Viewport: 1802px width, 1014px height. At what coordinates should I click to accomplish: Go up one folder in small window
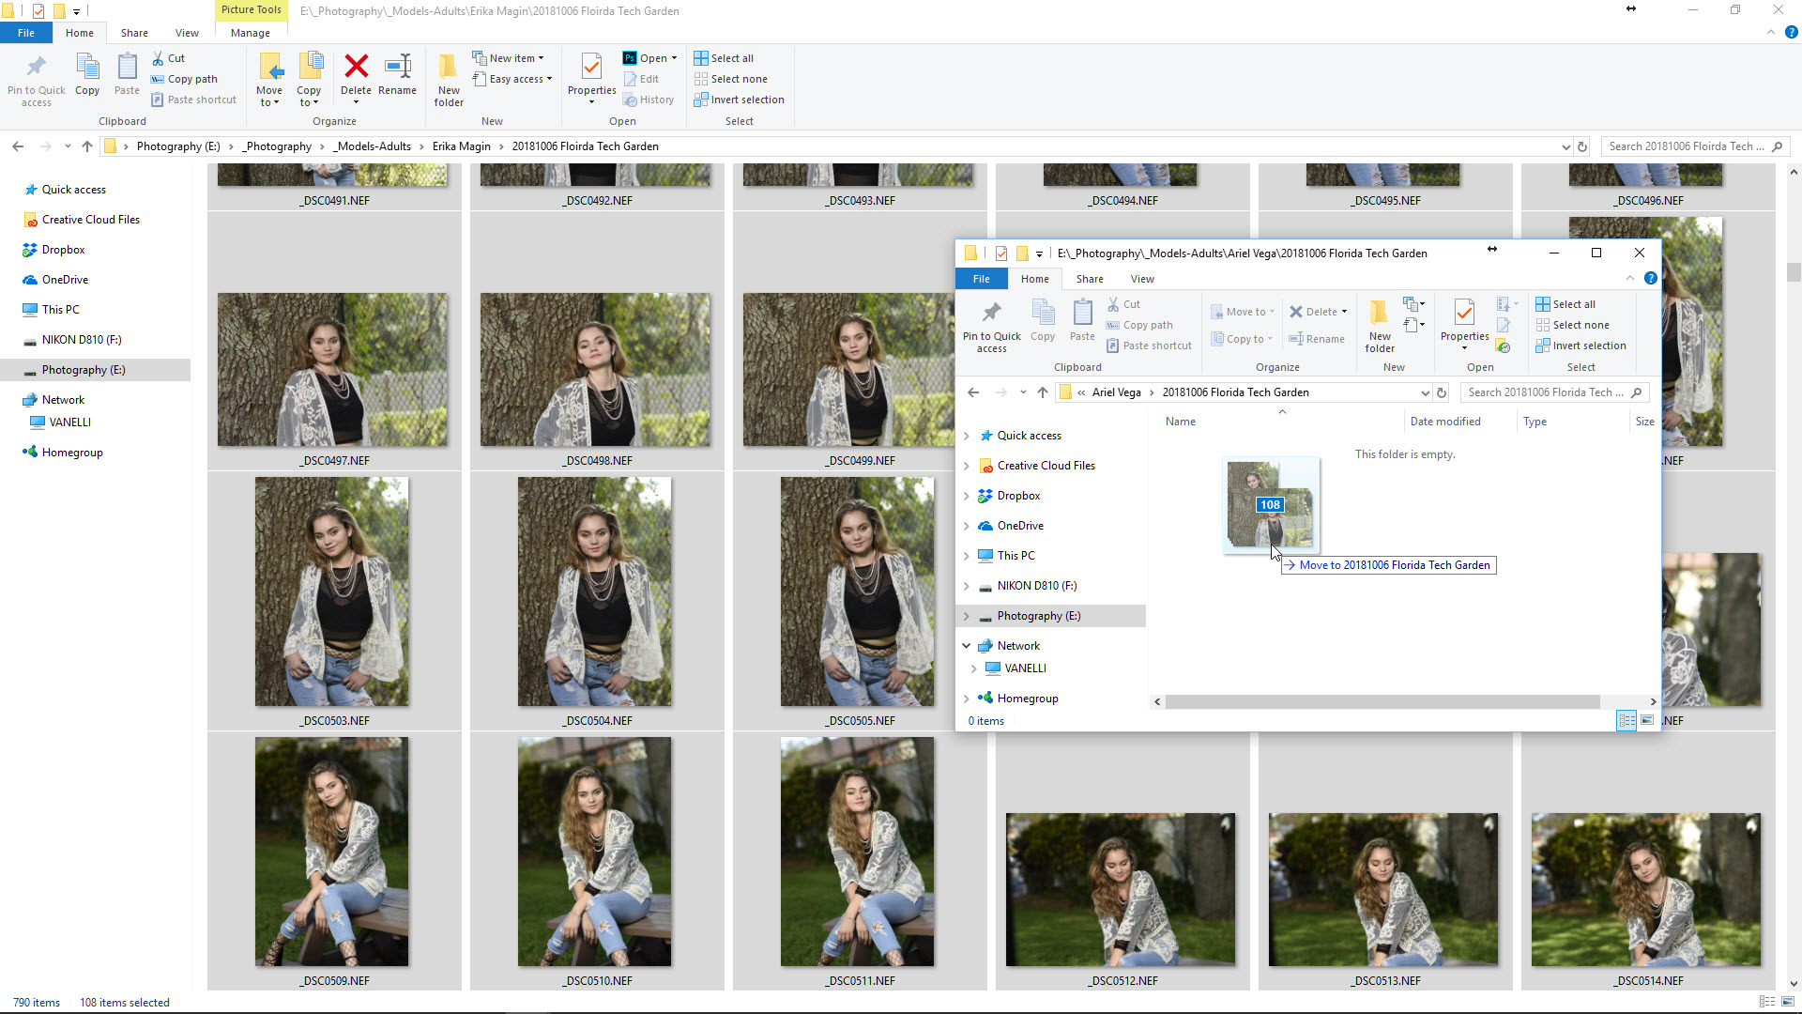(x=1042, y=392)
